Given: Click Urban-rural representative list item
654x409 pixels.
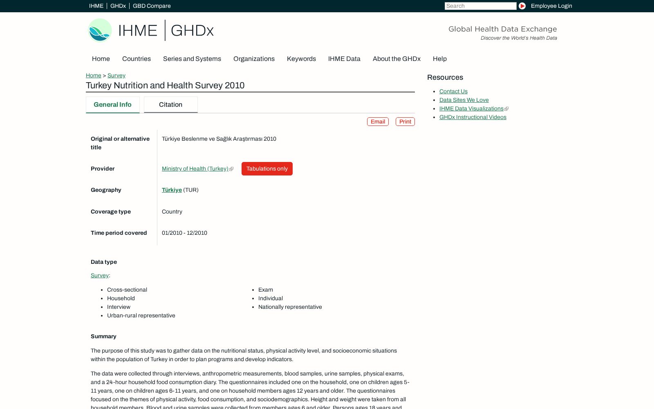Looking at the screenshot, I should pyautogui.click(x=141, y=315).
